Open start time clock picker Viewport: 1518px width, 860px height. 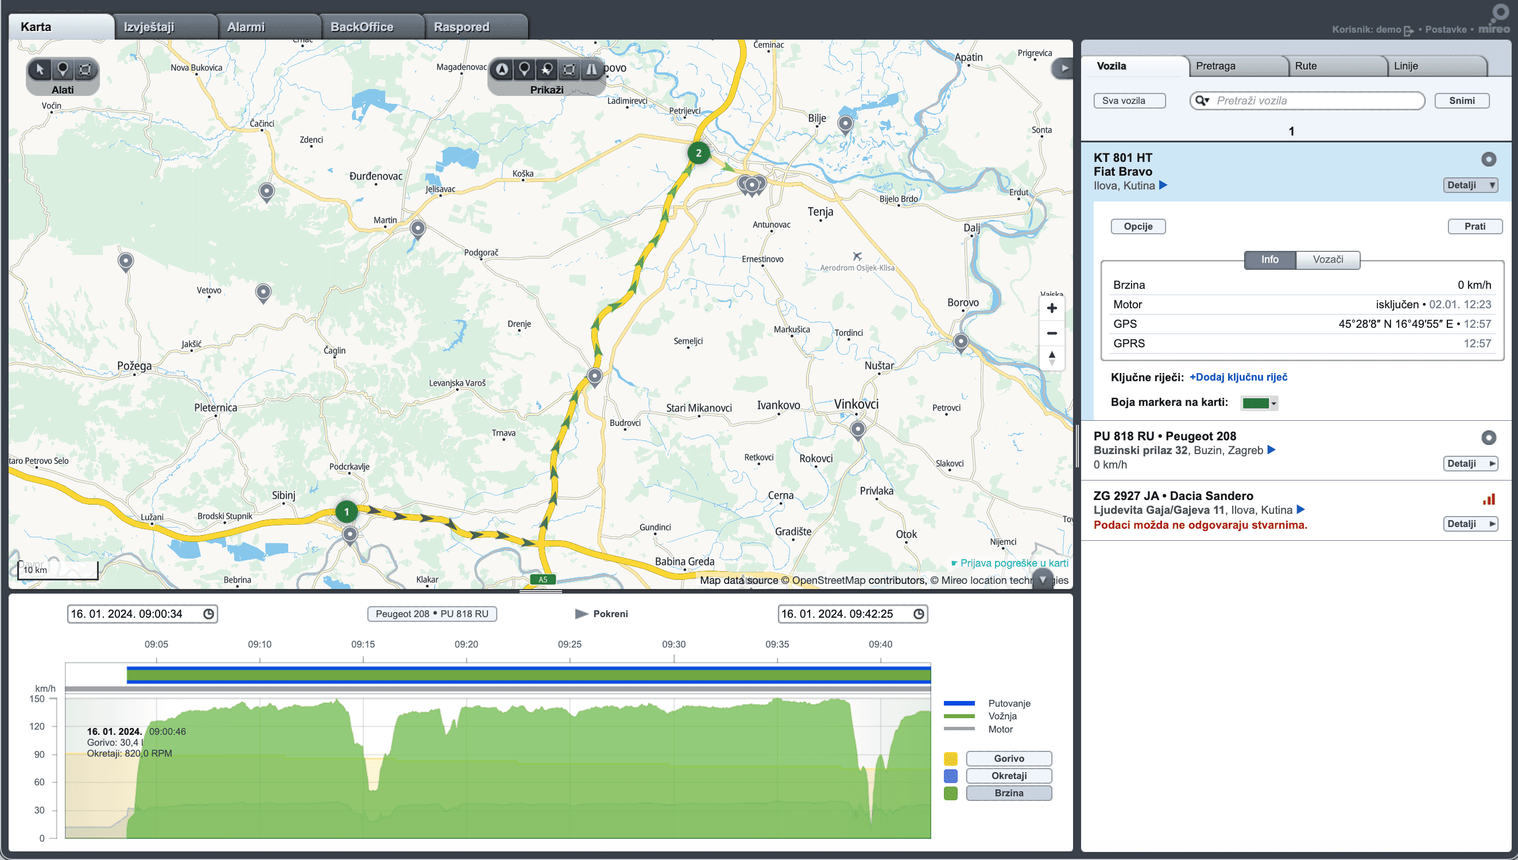point(208,614)
